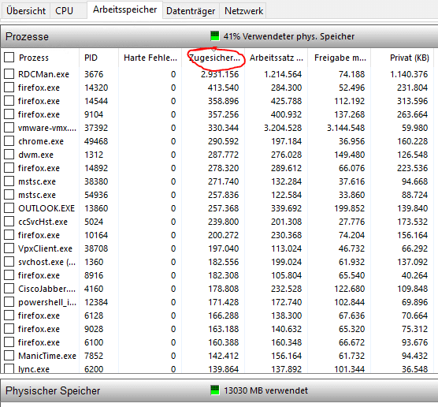Image resolution: width=438 pixels, height=407 pixels.
Task: Click the PID value 49468
Action: [x=96, y=141]
